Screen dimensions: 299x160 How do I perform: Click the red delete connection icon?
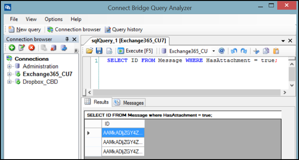point(32,48)
